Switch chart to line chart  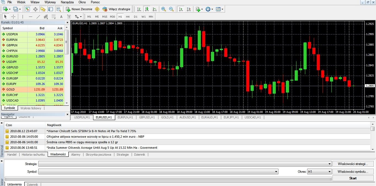pos(155,9)
